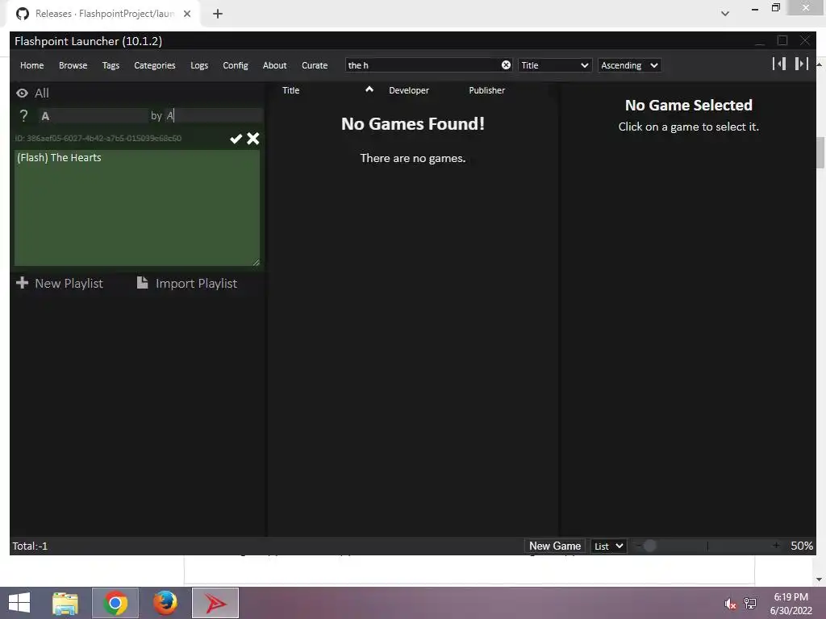Click the '50%' scale value
The width and height of the screenshot is (826, 619).
[x=801, y=546]
